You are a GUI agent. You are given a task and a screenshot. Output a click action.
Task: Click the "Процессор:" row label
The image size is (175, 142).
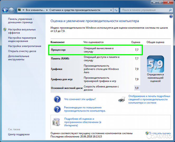pyautogui.click(x=58, y=50)
